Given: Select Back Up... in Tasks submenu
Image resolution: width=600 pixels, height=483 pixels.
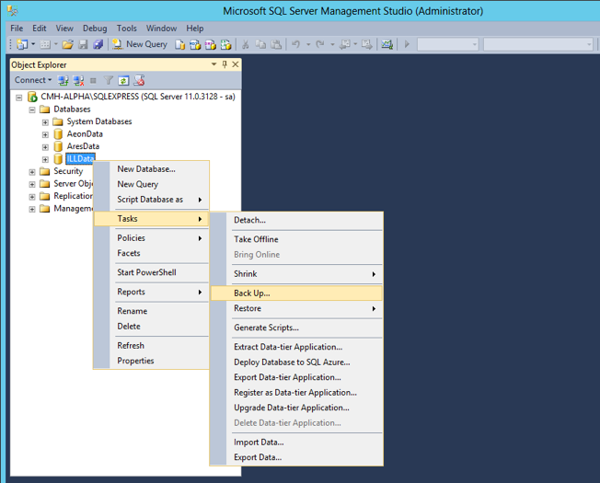Looking at the screenshot, I should pos(251,293).
